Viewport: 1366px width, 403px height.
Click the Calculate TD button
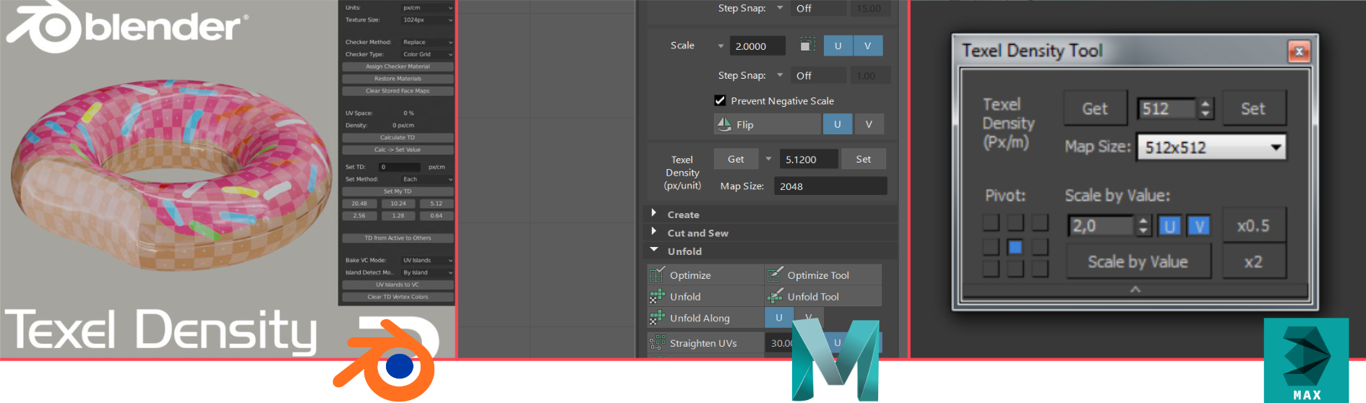coord(398,137)
